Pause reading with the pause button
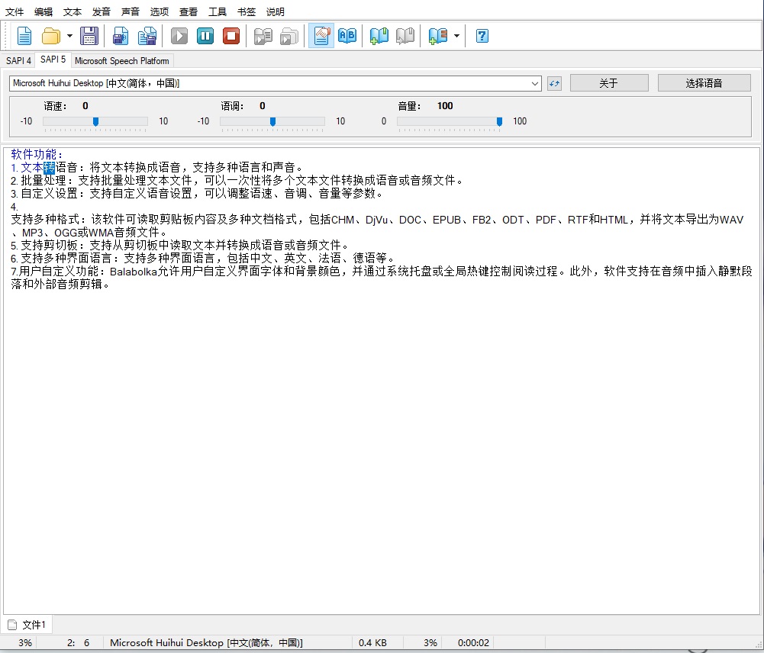Screen dimensions: 764x653 205,36
